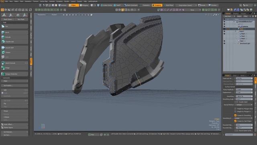This screenshot has height=145, width=257.
Task: Open the Smoothing Group dropdown
Action: pyautogui.click(x=244, y=118)
